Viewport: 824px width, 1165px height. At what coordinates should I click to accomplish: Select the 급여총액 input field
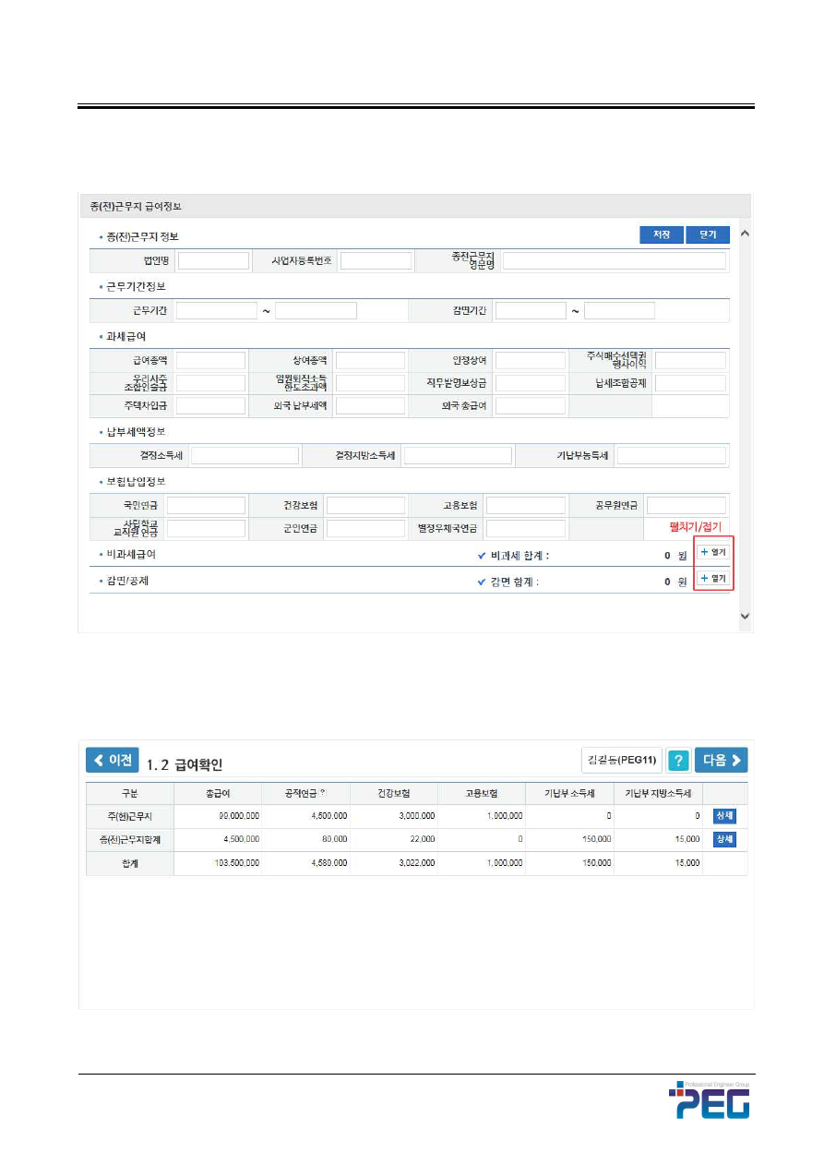click(x=211, y=360)
